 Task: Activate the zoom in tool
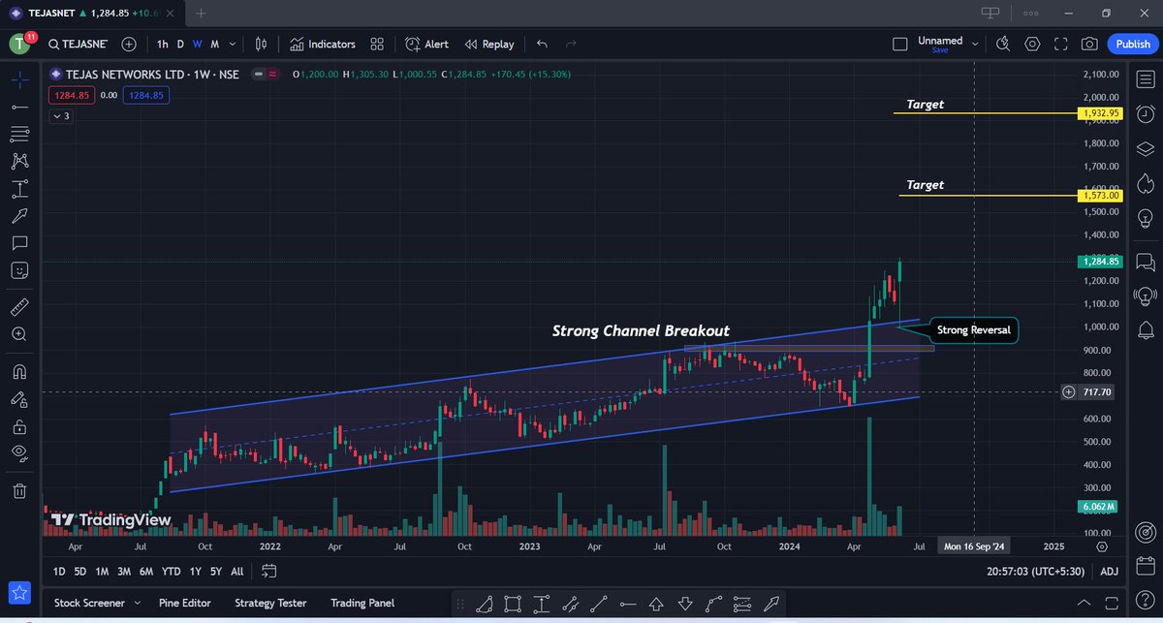click(19, 334)
